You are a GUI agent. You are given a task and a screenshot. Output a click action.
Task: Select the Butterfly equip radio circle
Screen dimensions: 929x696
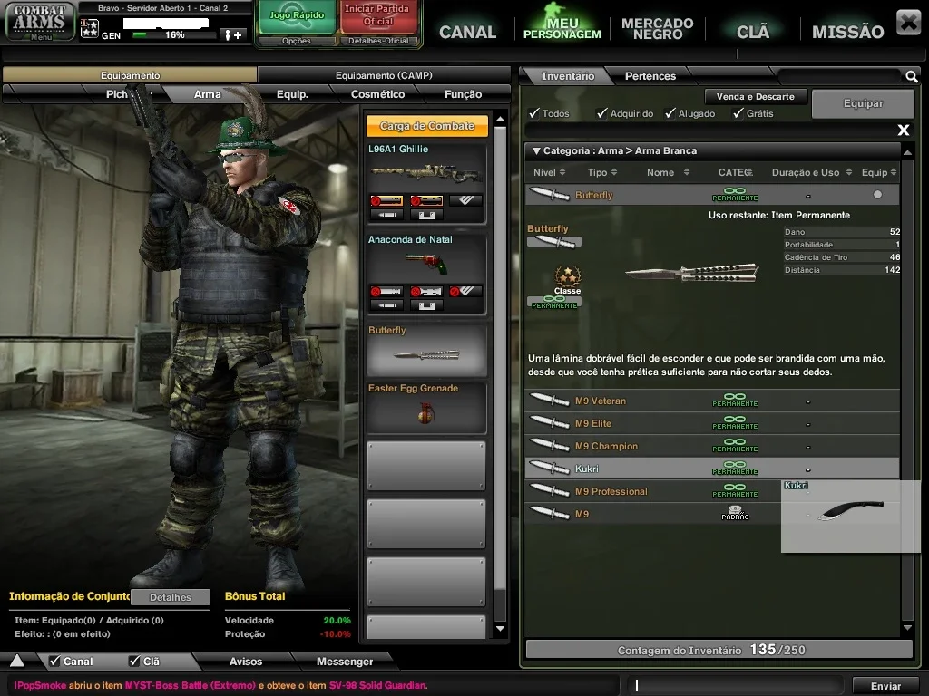point(877,194)
